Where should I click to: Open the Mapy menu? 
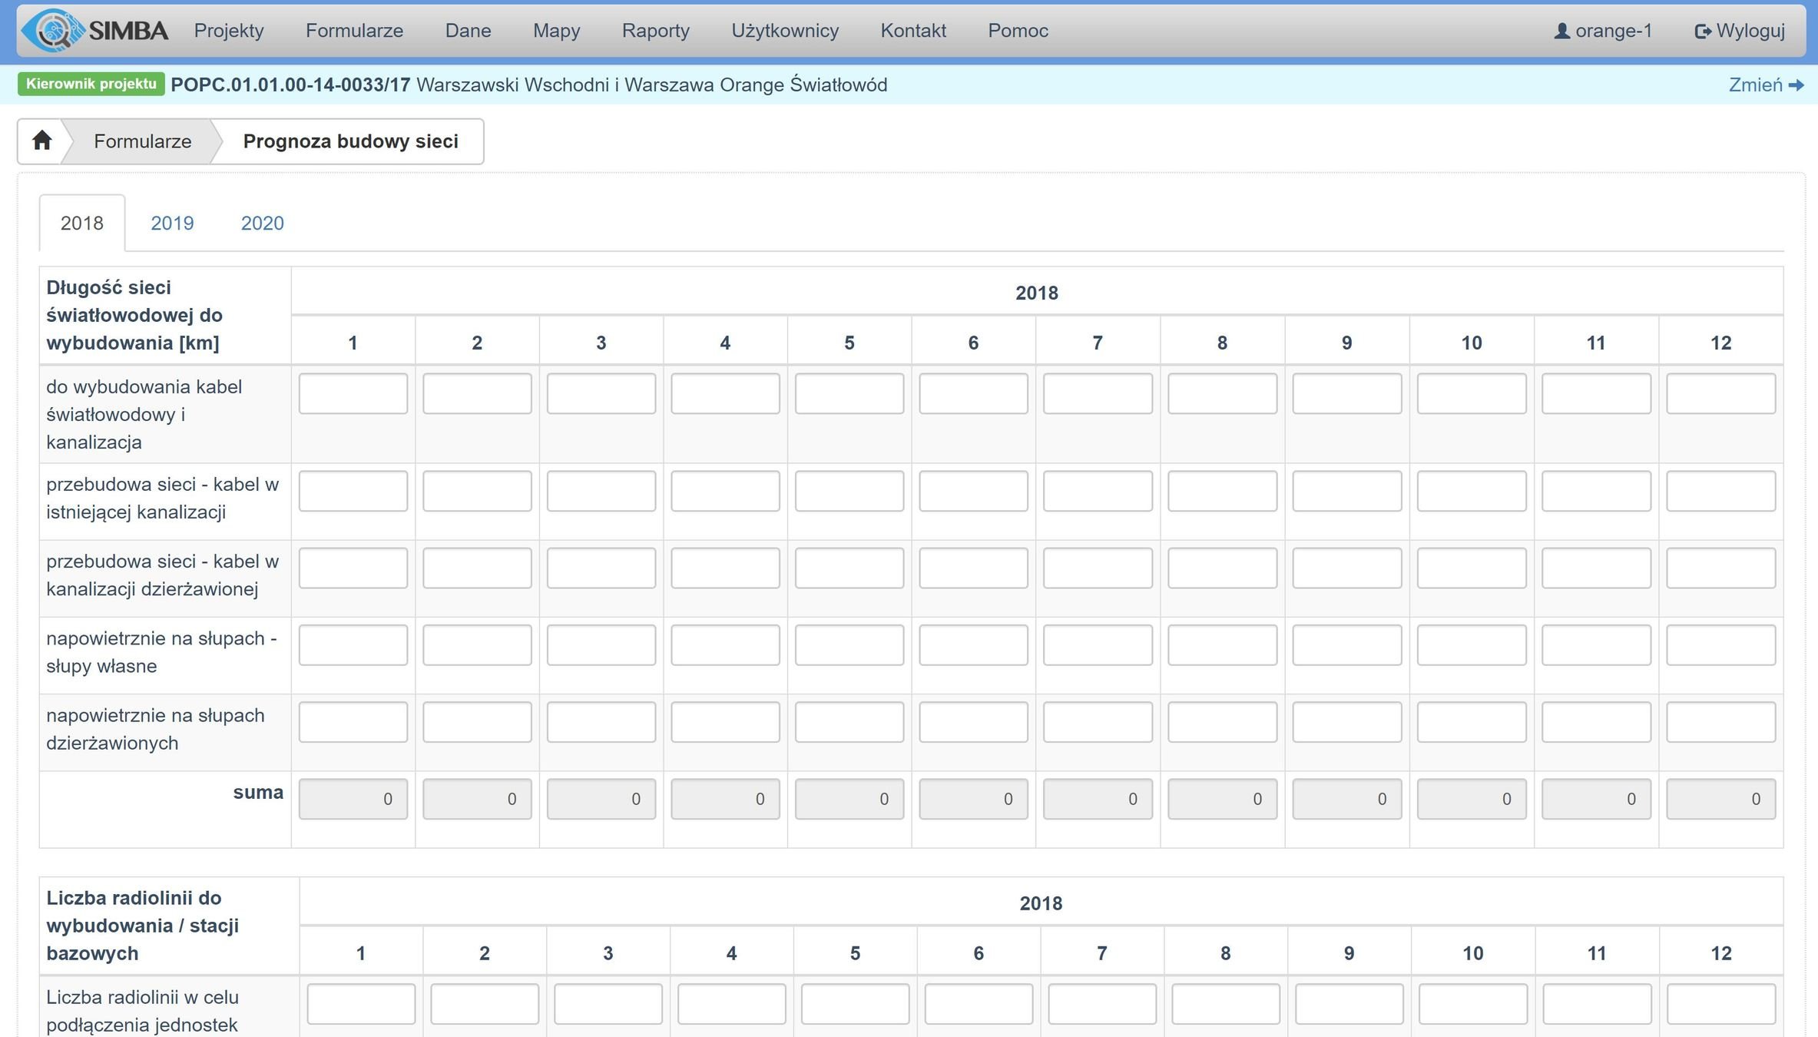tap(556, 31)
